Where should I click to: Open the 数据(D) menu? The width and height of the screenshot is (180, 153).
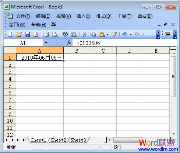(145, 16)
